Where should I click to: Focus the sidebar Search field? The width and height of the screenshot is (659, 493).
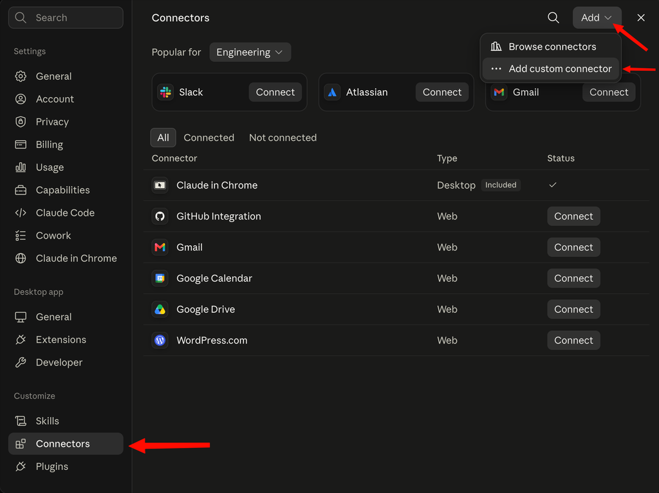[66, 17]
